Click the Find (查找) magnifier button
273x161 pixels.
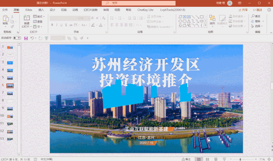pyautogui.click(x=256, y=16)
